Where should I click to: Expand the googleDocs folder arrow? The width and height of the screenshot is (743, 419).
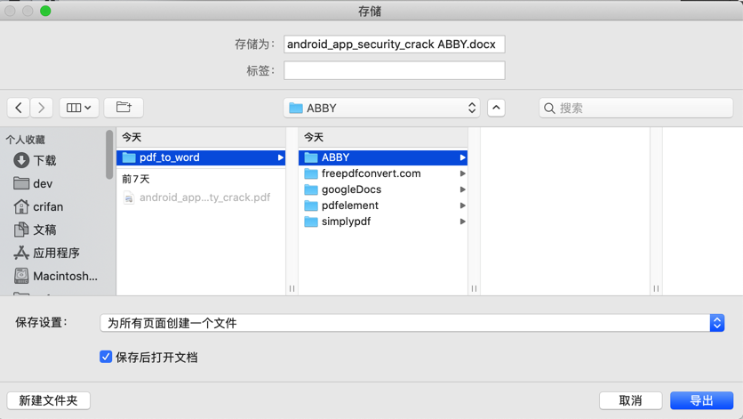[x=462, y=189]
